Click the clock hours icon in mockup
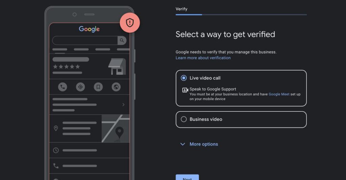The height and width of the screenshot is (180, 346). point(56,150)
